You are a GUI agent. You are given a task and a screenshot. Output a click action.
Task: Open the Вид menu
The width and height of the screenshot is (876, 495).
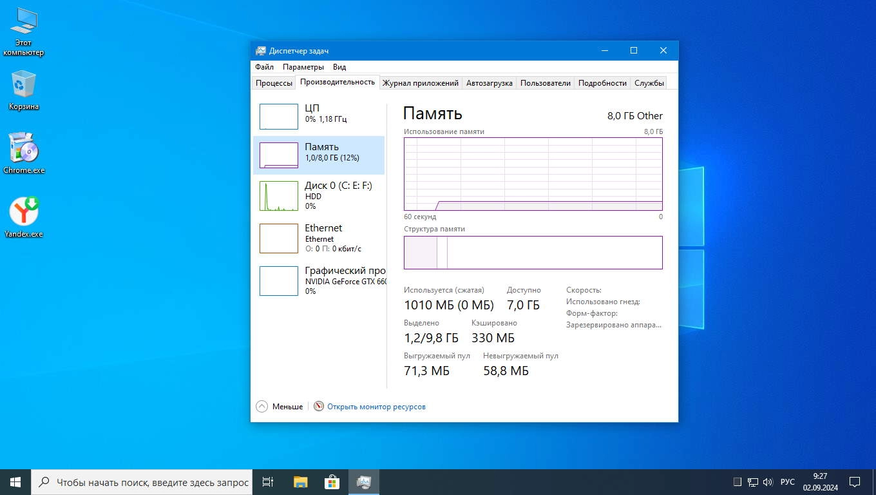[x=339, y=67]
